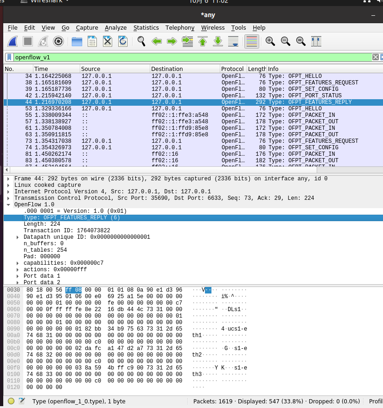Click packet list horizontal scrollbar left arrow
Screen dimensions: 383x408
[x=7, y=170]
